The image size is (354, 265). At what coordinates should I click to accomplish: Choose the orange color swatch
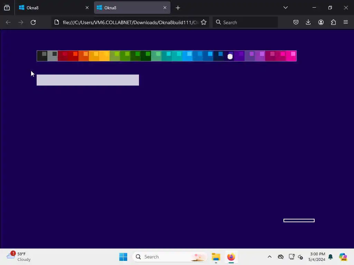(x=84, y=56)
